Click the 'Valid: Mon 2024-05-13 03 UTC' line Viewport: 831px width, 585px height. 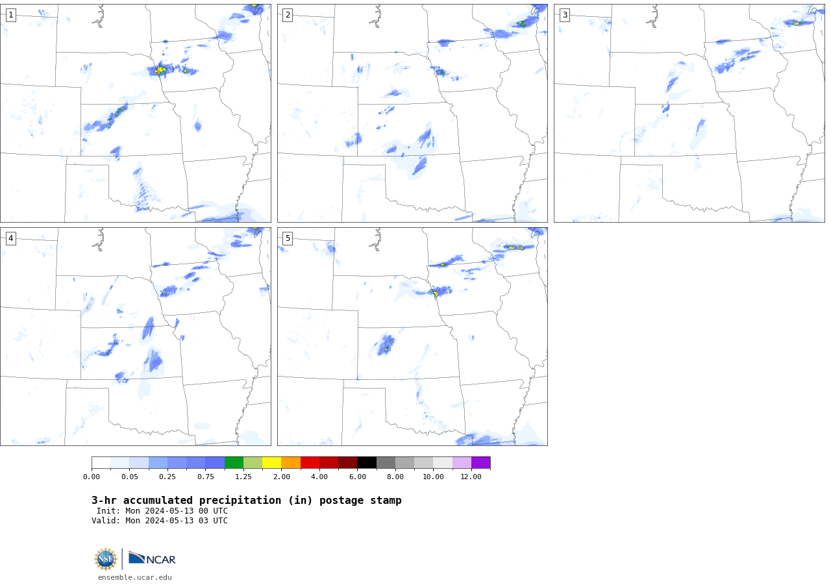(x=160, y=521)
